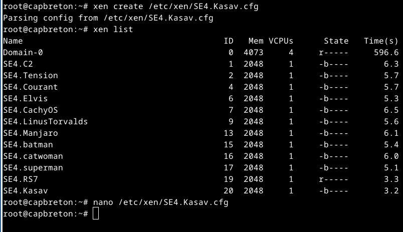Click the SE4.catwoman domain name

pos(33,156)
